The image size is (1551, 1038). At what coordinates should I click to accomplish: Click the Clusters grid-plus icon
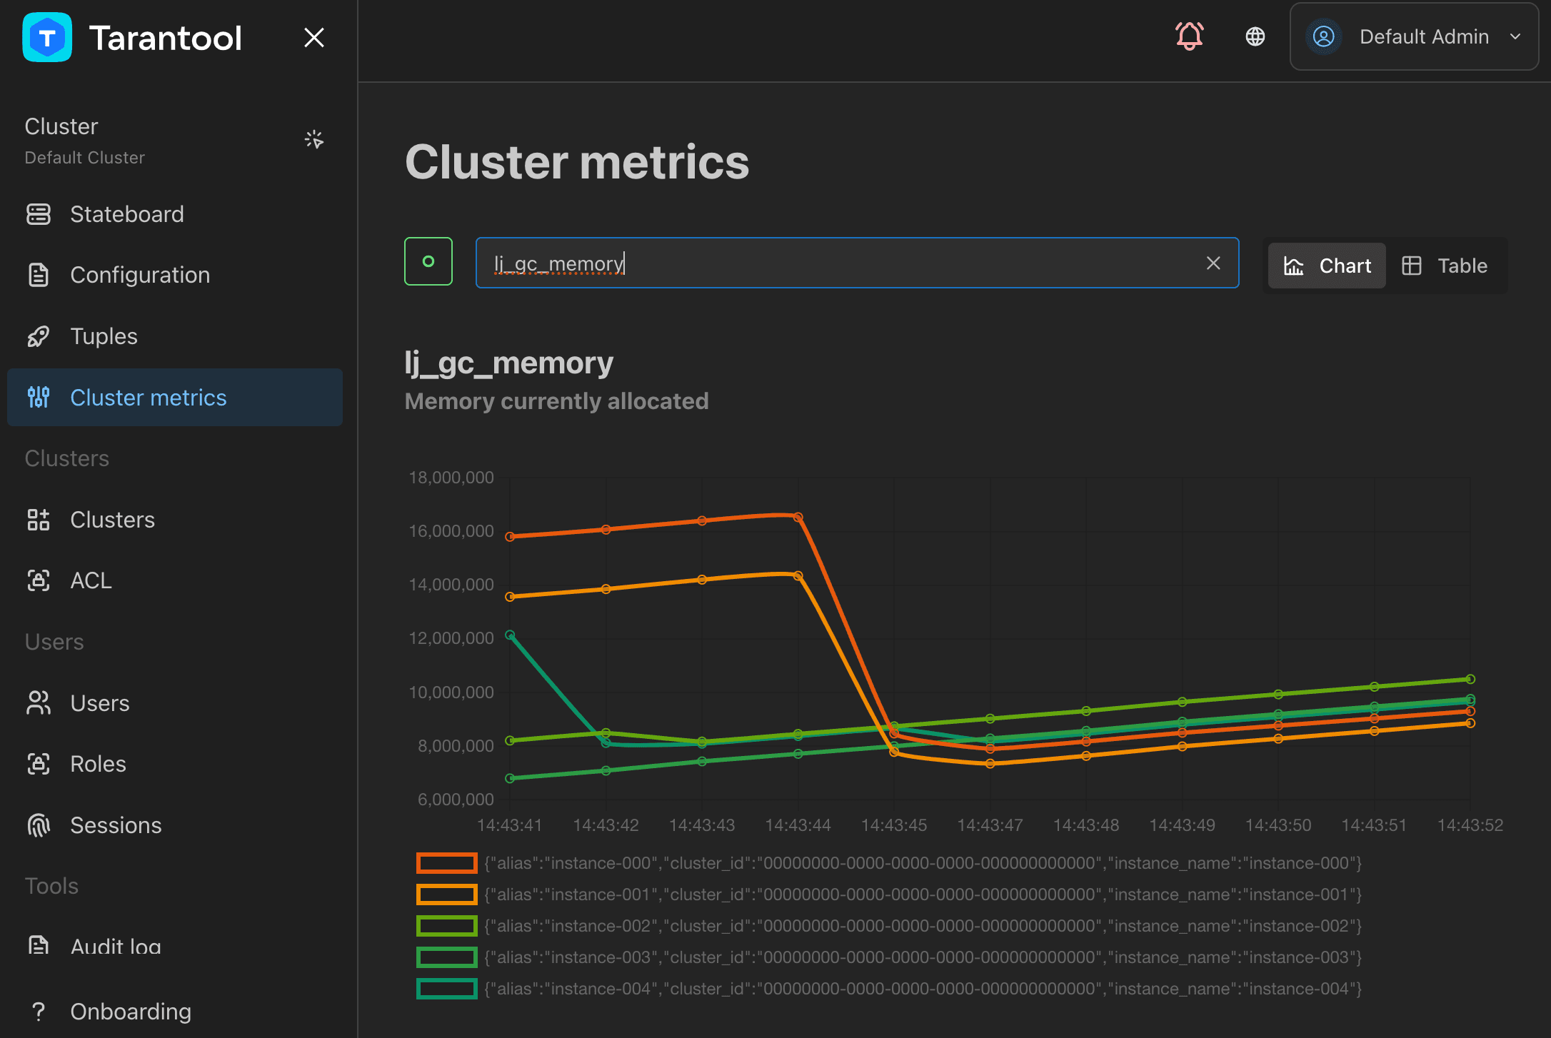pyautogui.click(x=39, y=520)
